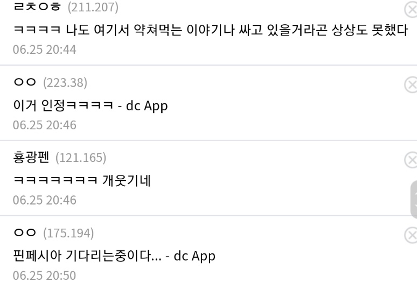
Task: Remove the comment by 횽광펜 using its X icon
Action: [411, 160]
